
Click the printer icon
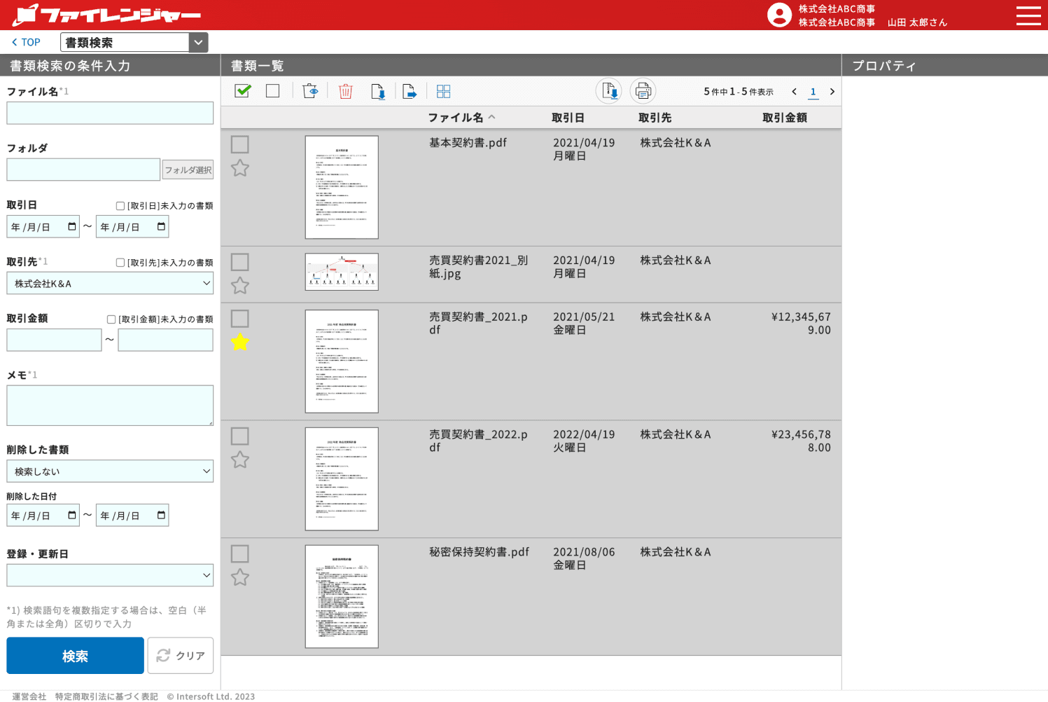point(643,91)
